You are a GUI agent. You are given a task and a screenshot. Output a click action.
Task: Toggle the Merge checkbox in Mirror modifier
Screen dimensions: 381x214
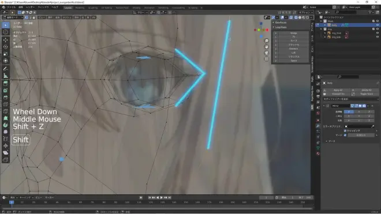pyautogui.click(x=345, y=135)
